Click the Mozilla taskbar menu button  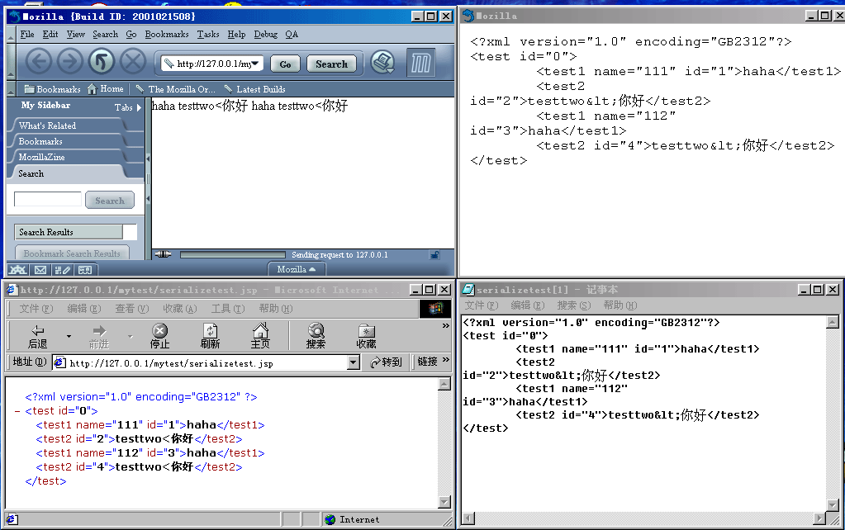pos(296,269)
